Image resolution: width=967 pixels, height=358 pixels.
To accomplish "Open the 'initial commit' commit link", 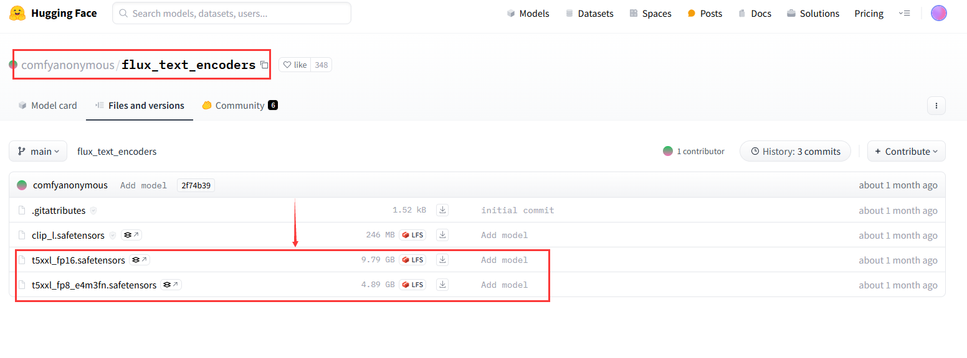I will (518, 211).
